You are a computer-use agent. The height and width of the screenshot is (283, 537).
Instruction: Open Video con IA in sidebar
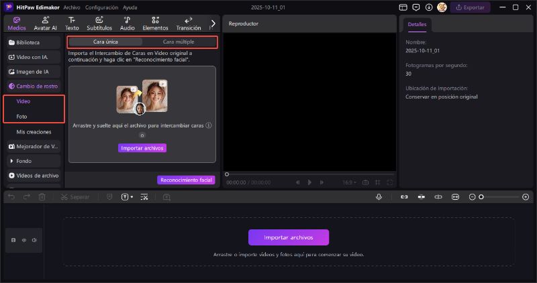[34, 57]
